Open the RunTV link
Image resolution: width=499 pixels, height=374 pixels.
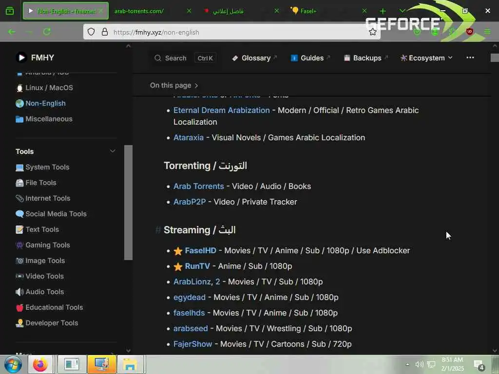[x=197, y=266]
